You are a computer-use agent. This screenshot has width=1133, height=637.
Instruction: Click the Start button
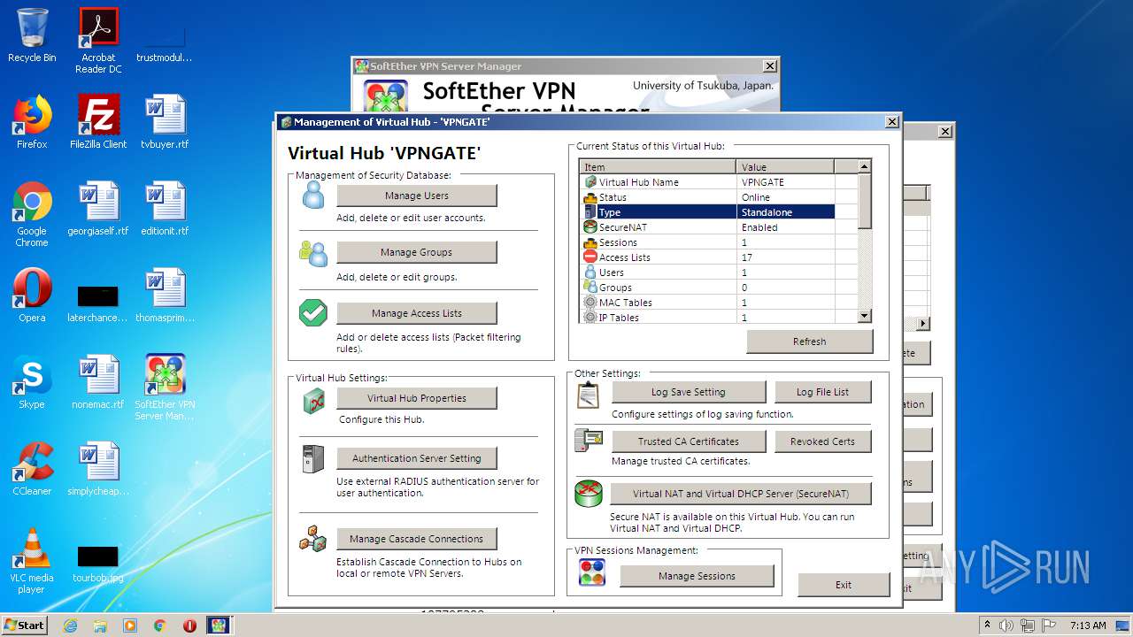pos(25,625)
